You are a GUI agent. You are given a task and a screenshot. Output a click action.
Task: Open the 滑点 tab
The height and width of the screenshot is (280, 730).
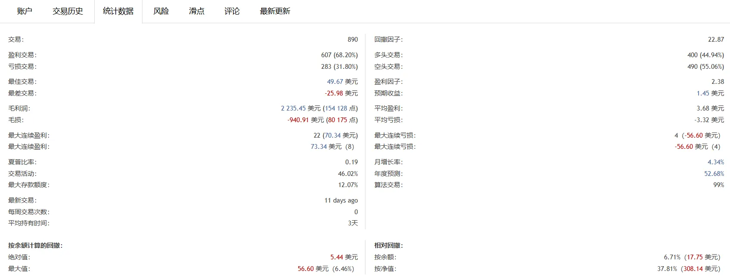coord(196,11)
